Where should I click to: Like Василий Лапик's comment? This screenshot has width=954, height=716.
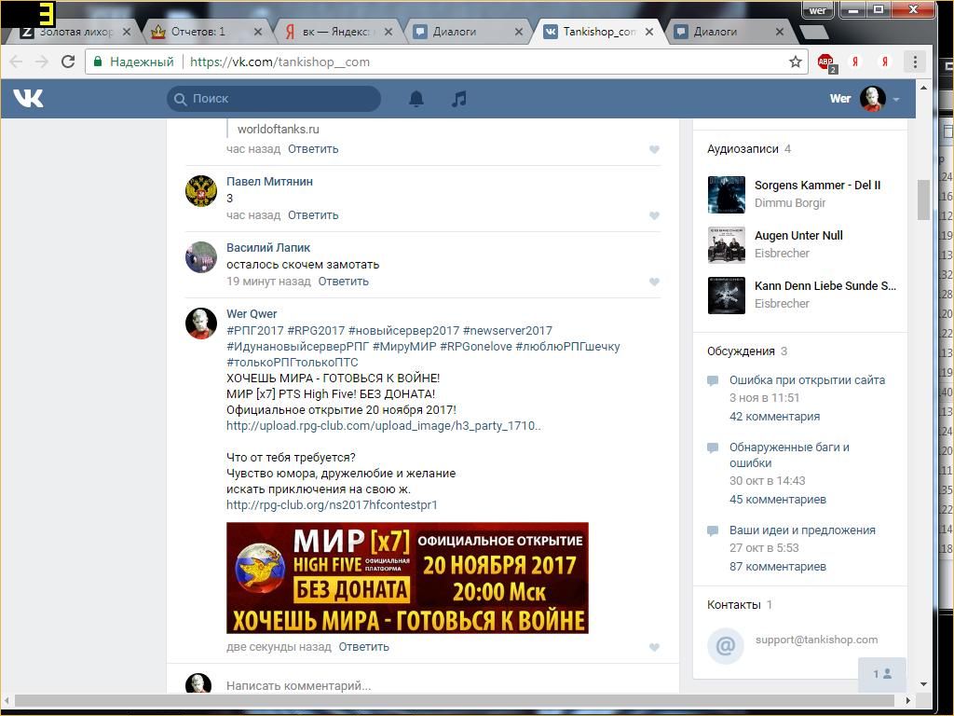tap(654, 282)
